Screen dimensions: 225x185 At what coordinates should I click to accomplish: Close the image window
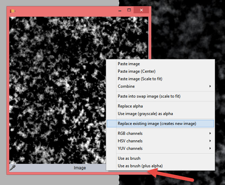(141, 11)
